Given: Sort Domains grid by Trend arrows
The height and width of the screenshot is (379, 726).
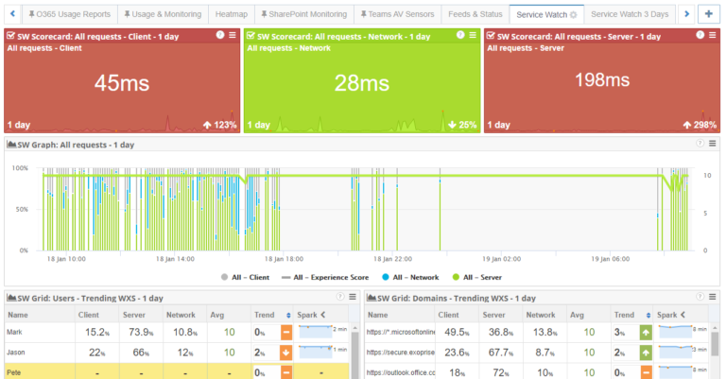Looking at the screenshot, I should (648, 315).
